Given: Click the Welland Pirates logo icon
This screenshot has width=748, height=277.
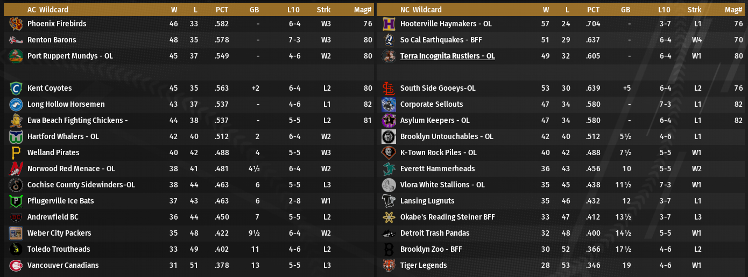Looking at the screenshot, I should pyautogui.click(x=15, y=152).
